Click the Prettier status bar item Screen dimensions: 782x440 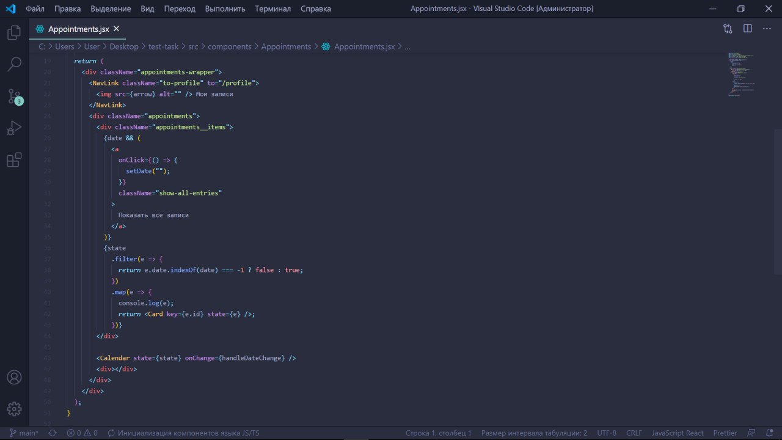click(725, 433)
